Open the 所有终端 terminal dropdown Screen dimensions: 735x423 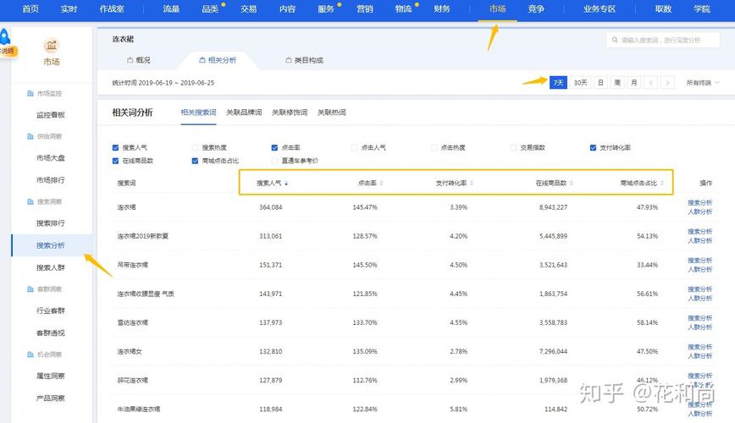point(702,82)
